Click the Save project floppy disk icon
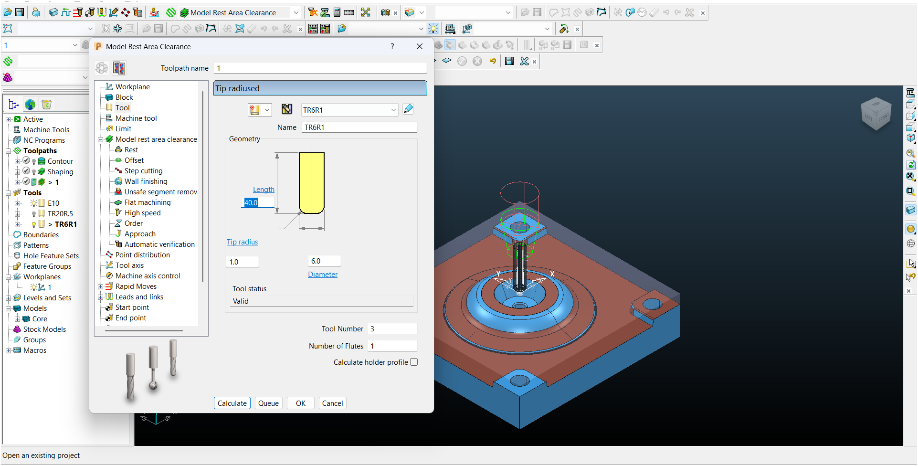This screenshot has width=918, height=466. (20, 12)
